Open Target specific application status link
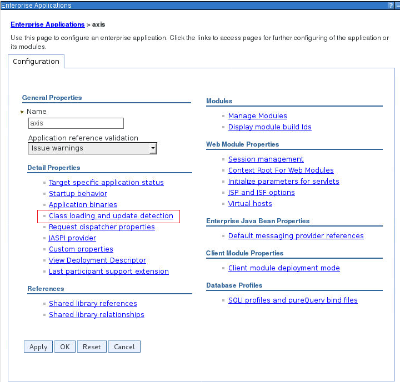Screen dimensions: 400x382 [x=106, y=183]
